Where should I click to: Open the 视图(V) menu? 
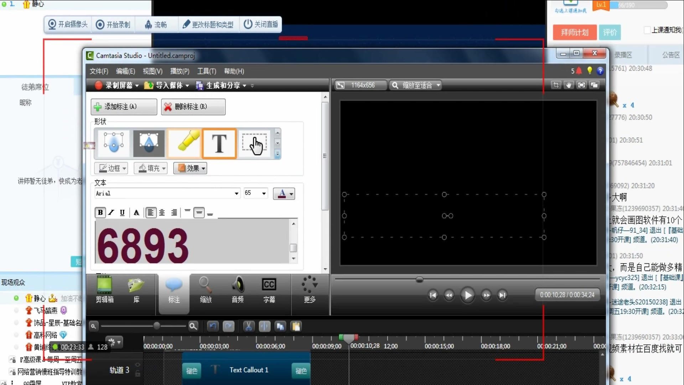click(152, 71)
